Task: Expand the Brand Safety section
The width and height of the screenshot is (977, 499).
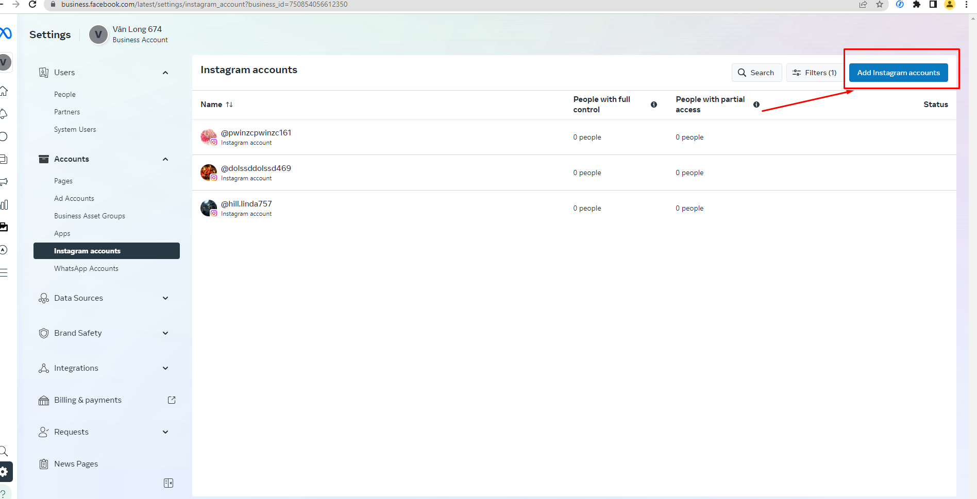Action: tap(107, 333)
